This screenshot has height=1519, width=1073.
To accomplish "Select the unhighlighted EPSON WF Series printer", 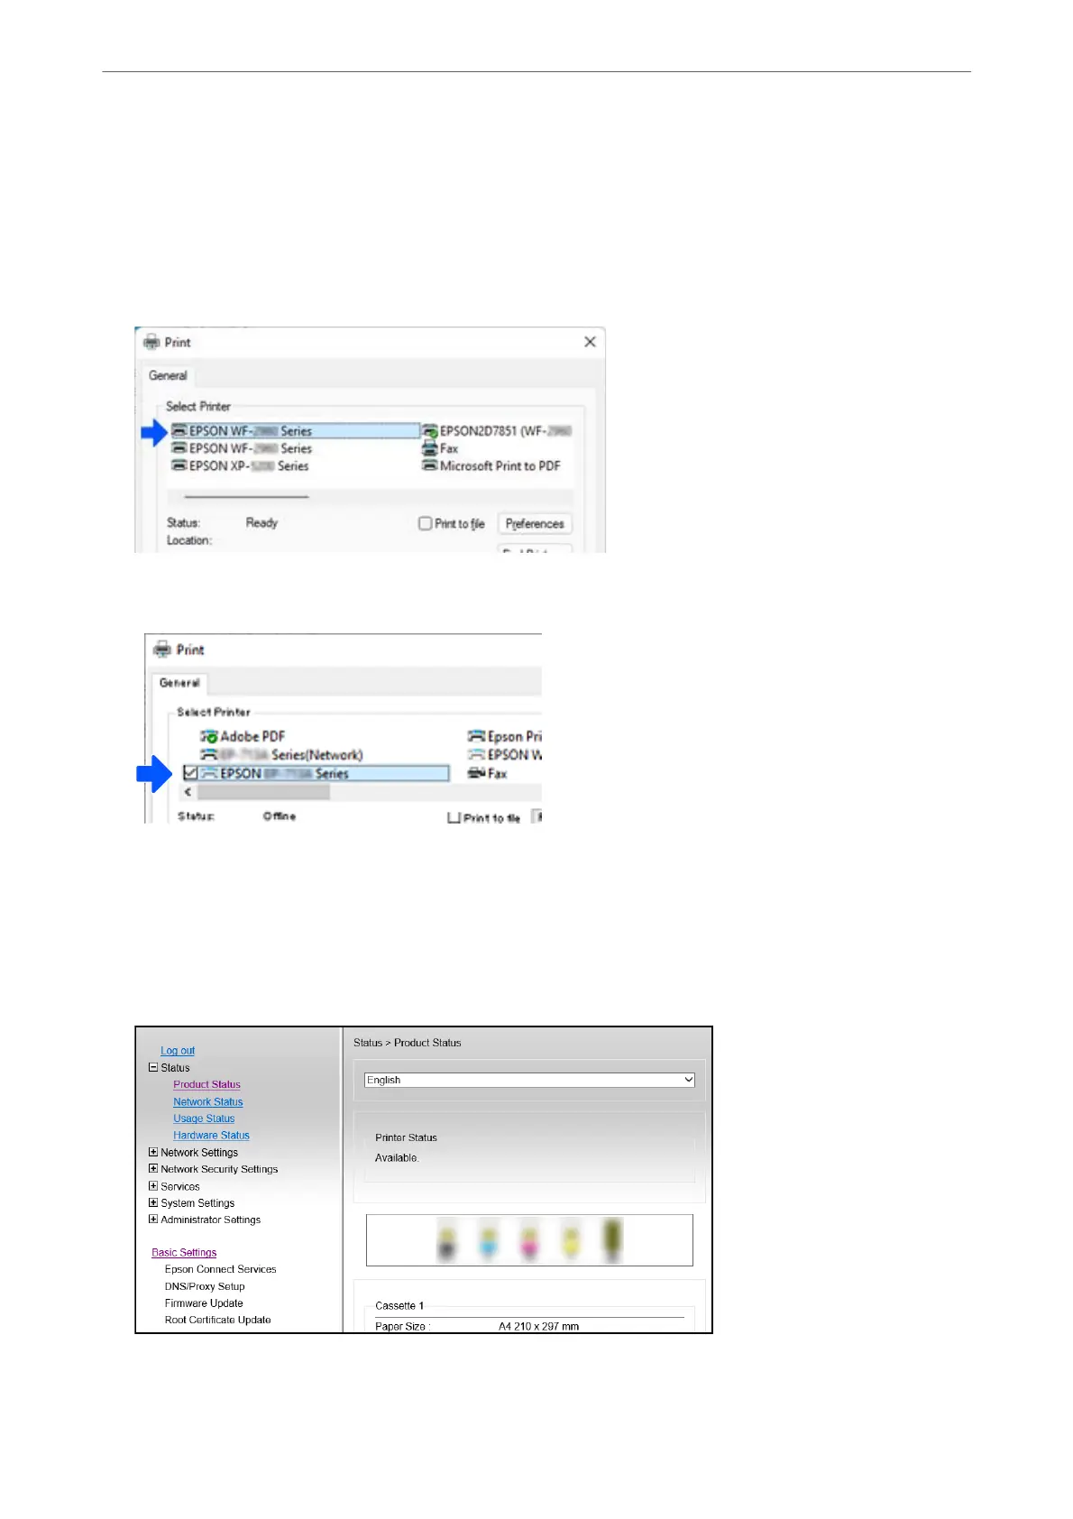I will tap(242, 448).
